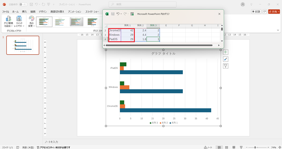Select the second chart style thumbnail
The width and height of the screenshot is (282, 149).
click(x=60, y=22)
